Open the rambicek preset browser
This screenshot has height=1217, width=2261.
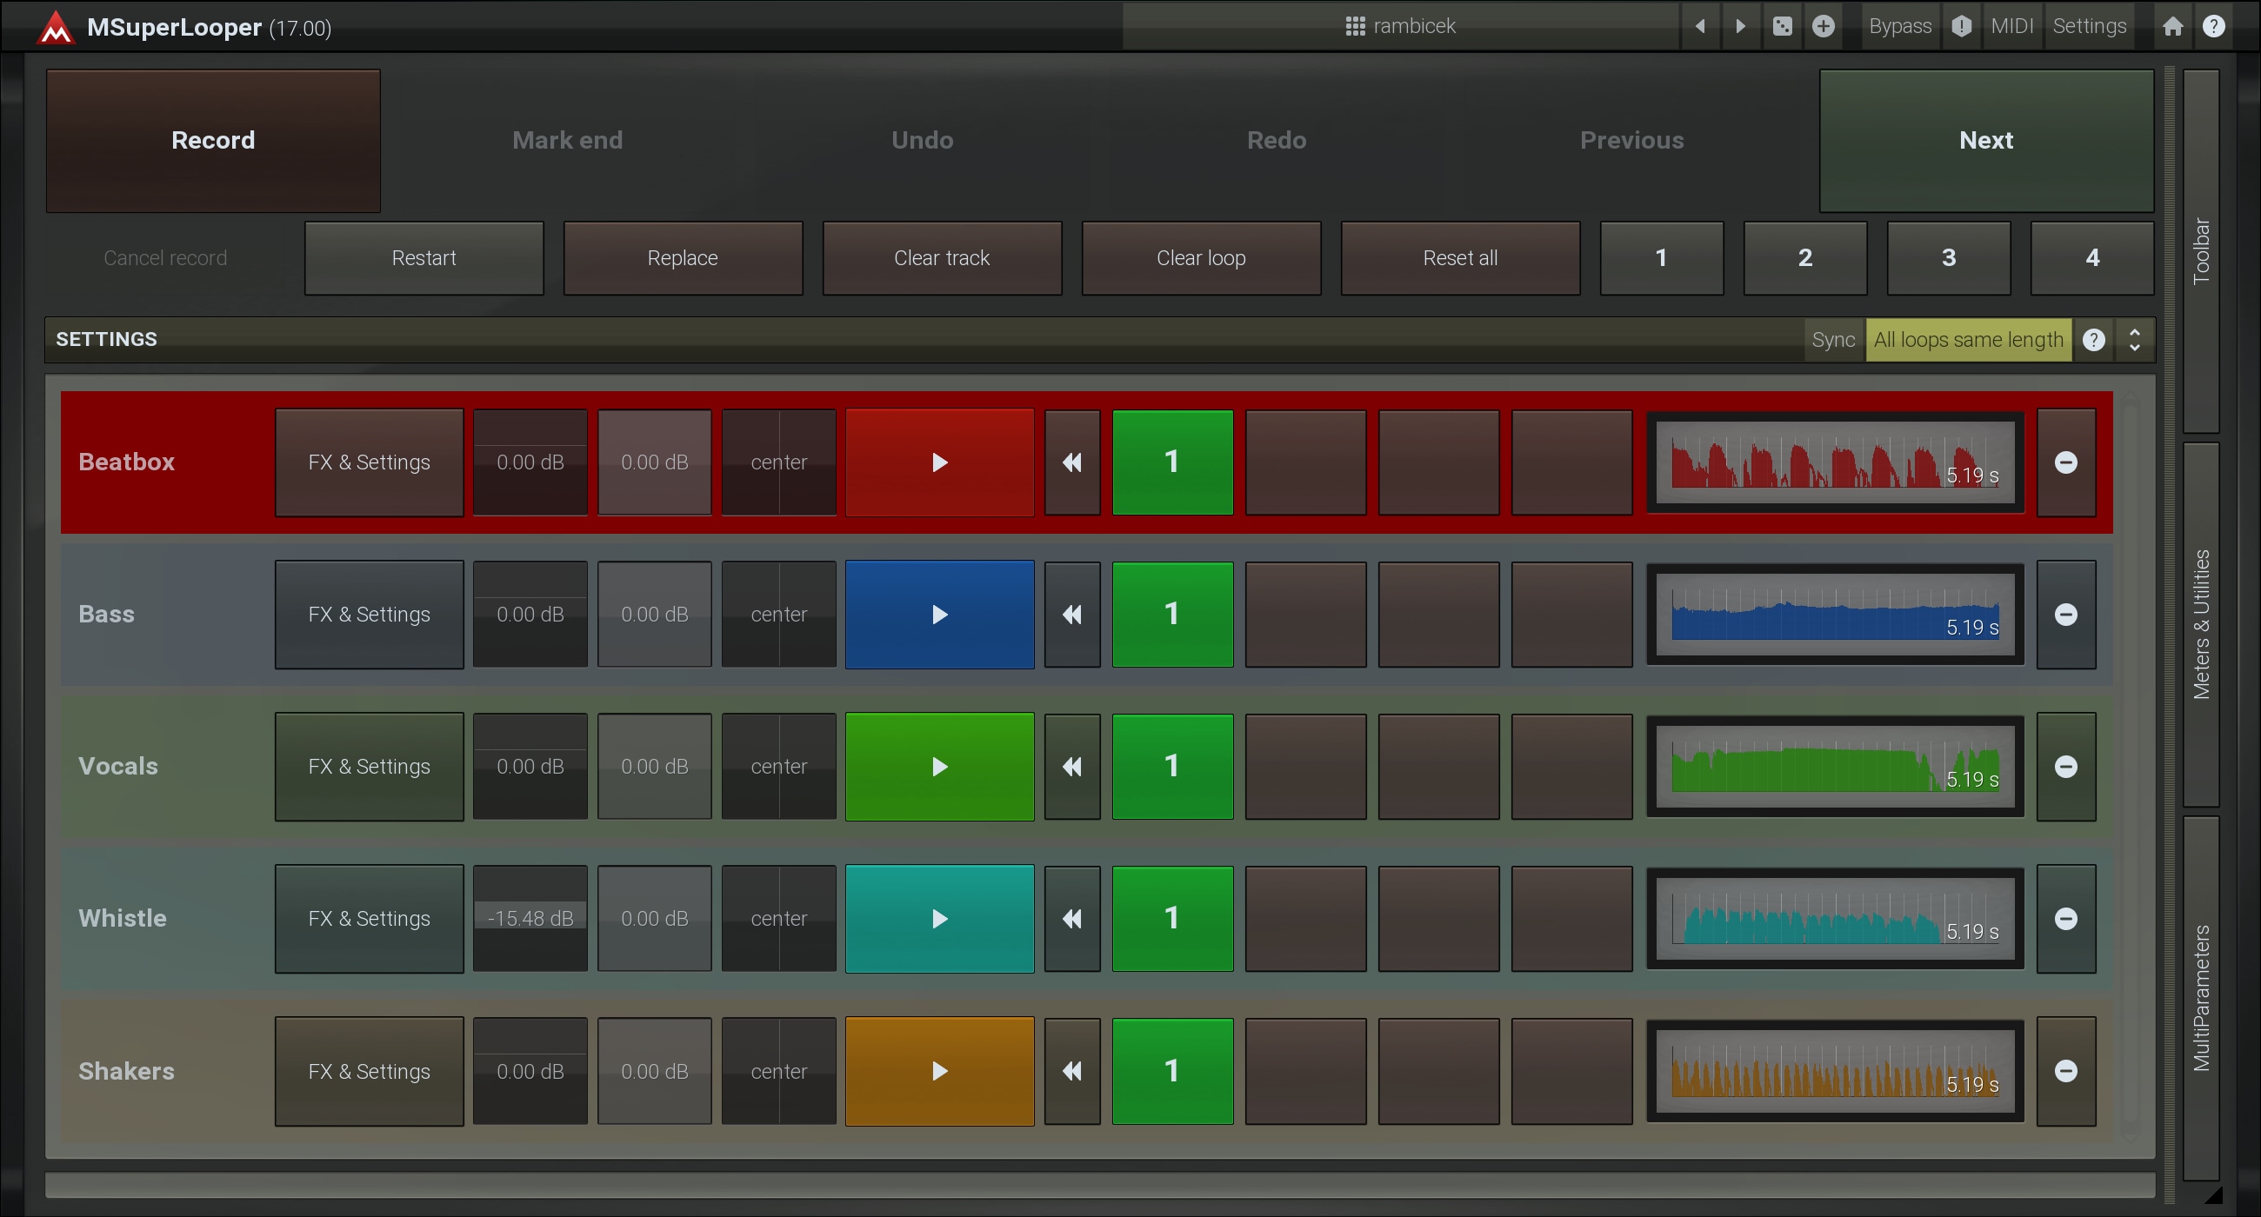pyautogui.click(x=1400, y=26)
